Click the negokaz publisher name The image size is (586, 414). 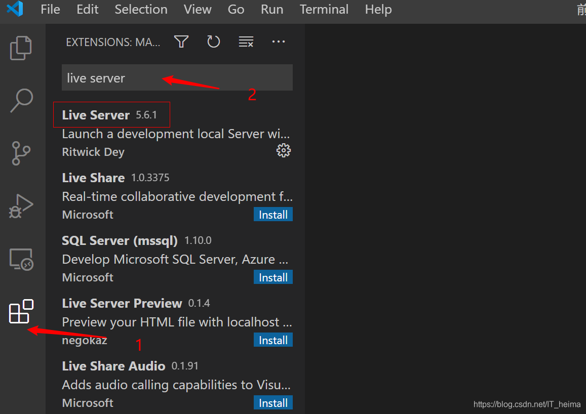(x=85, y=341)
